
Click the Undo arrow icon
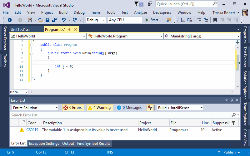[x=64, y=20]
